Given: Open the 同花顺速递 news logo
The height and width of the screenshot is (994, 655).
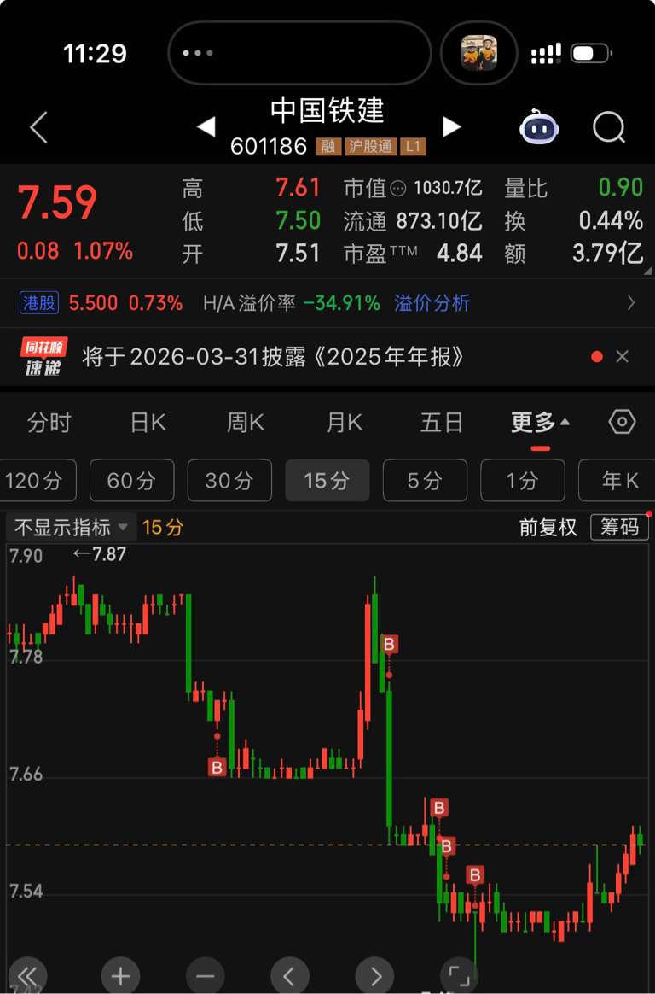Looking at the screenshot, I should [x=43, y=356].
